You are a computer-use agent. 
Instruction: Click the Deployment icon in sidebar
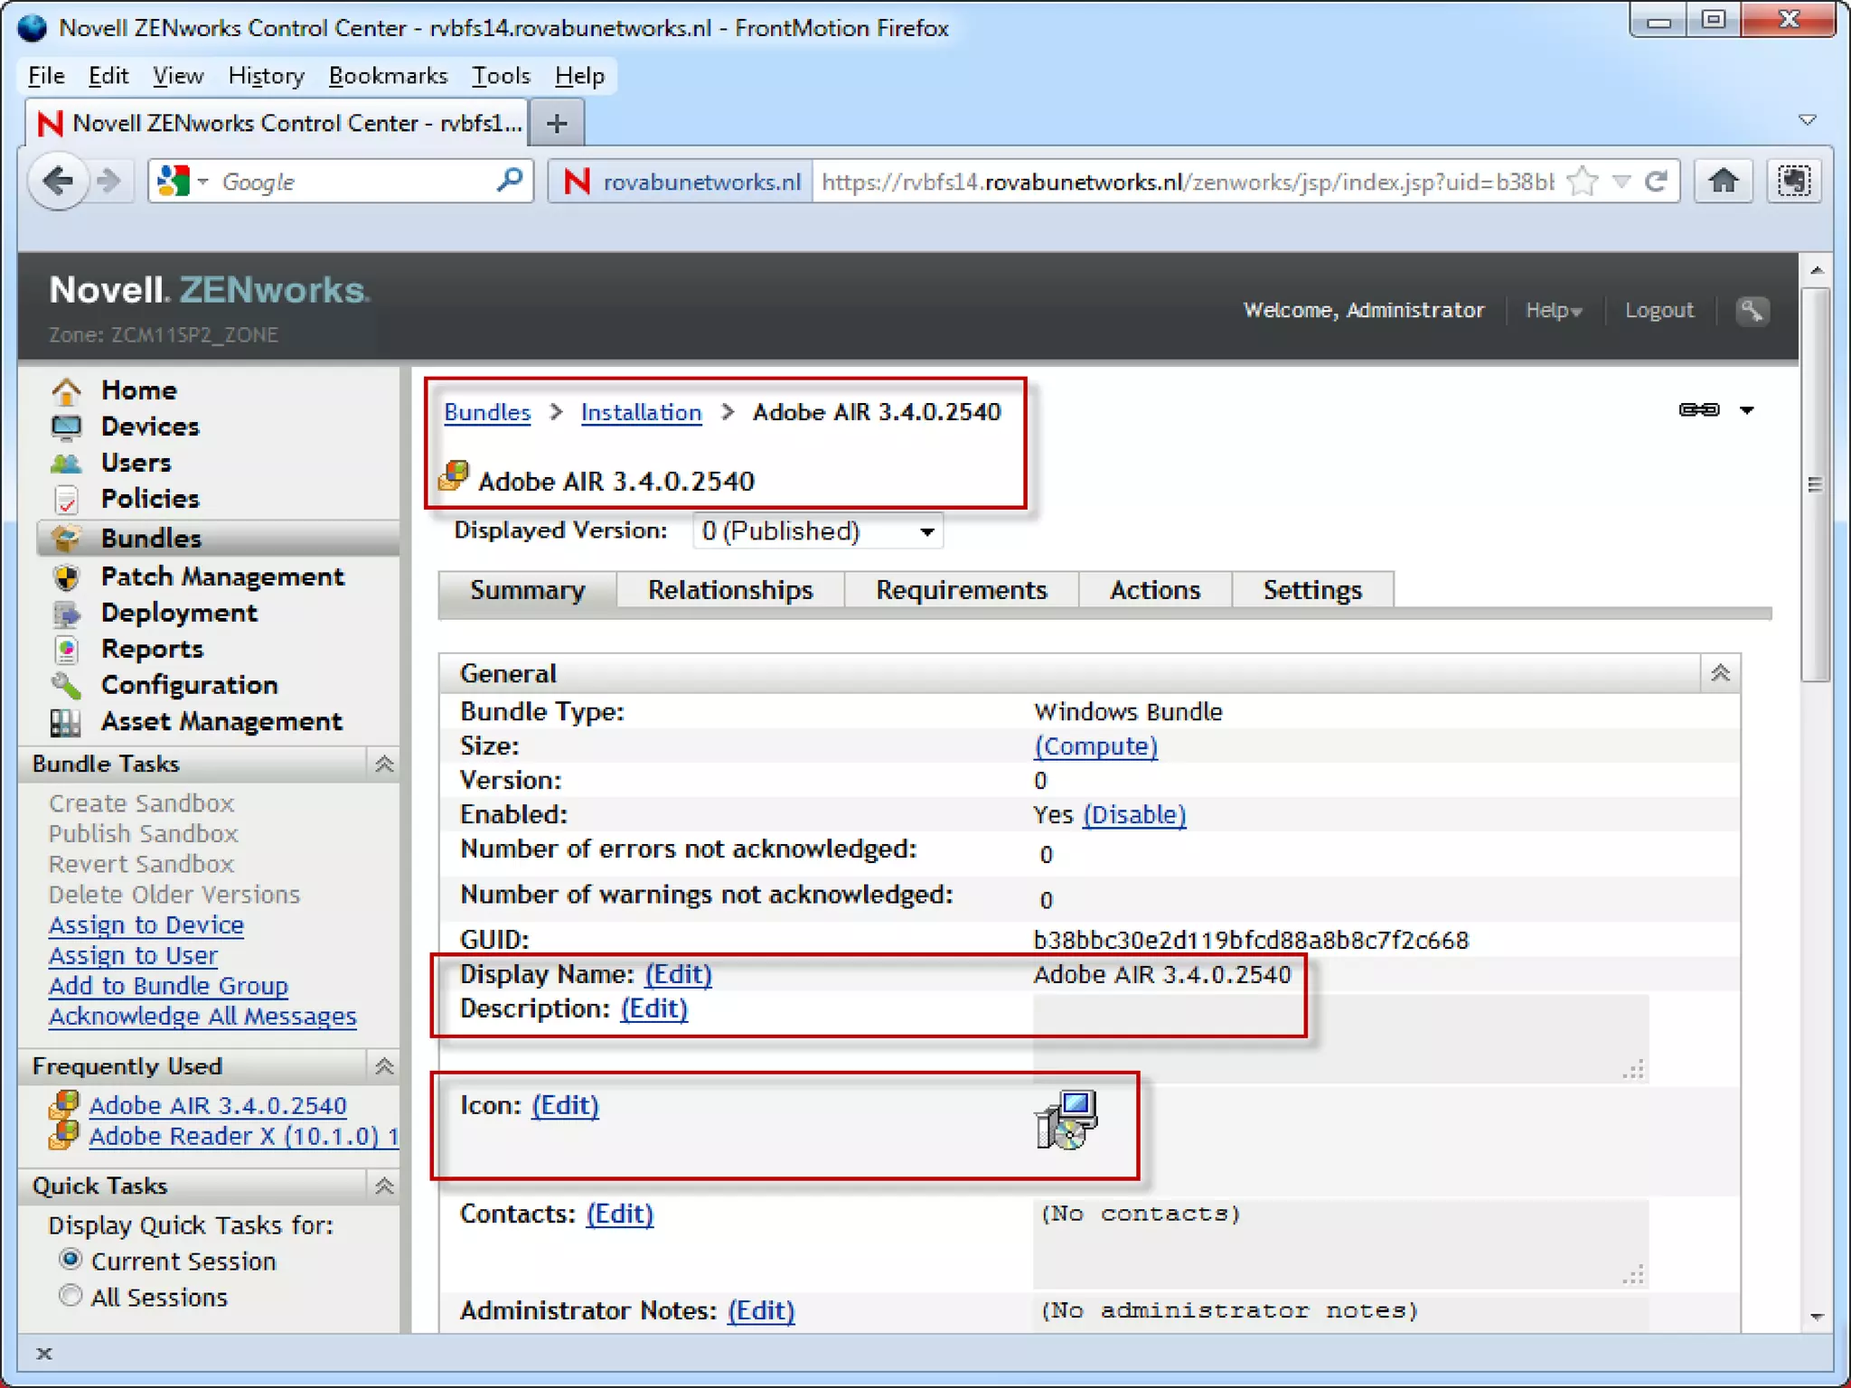[66, 613]
